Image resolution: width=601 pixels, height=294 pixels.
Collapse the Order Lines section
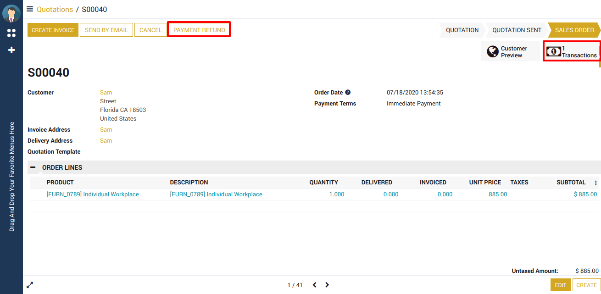click(33, 167)
